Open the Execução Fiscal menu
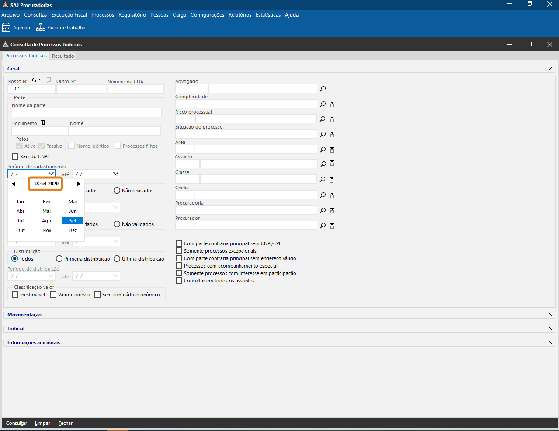Viewport: 559px width, 431px height. (x=69, y=15)
